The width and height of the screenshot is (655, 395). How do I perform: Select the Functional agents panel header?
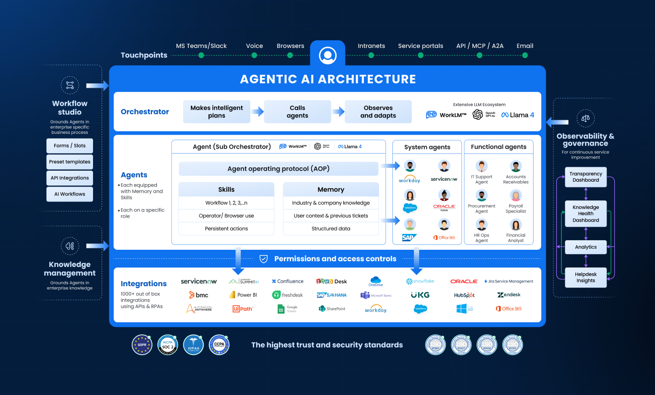[499, 147]
